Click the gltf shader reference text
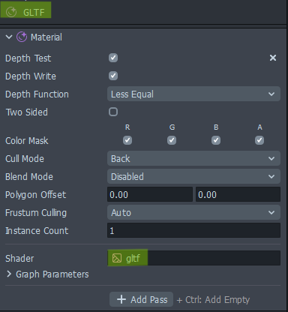Viewport: 288px width, 312px height. [133, 258]
